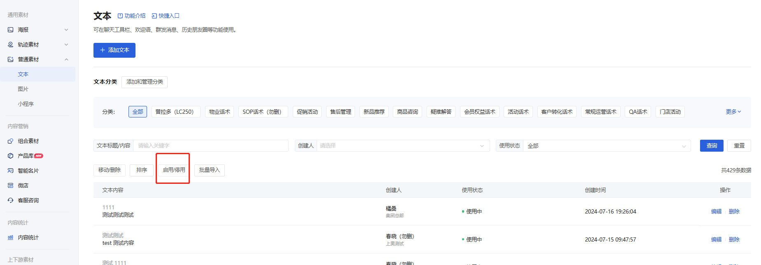Click the NEW badge beside 产品库

pos(39,156)
